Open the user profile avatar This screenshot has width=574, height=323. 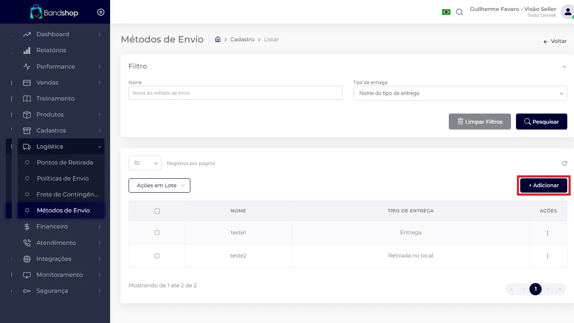point(567,12)
